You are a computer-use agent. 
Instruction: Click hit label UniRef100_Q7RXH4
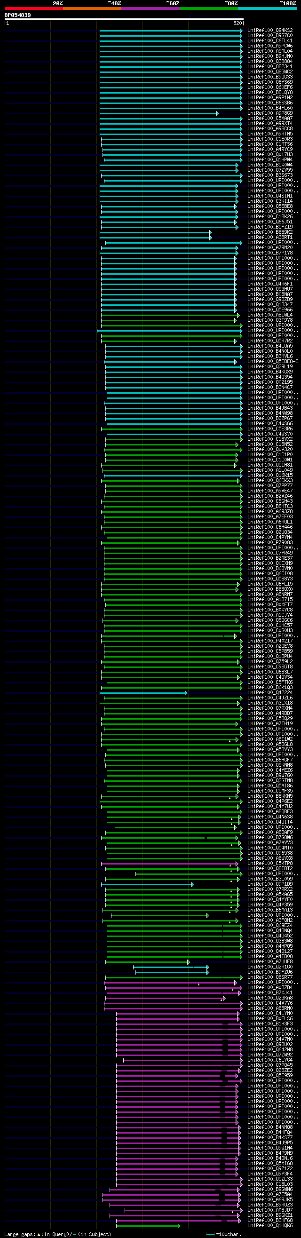tap(270, 708)
